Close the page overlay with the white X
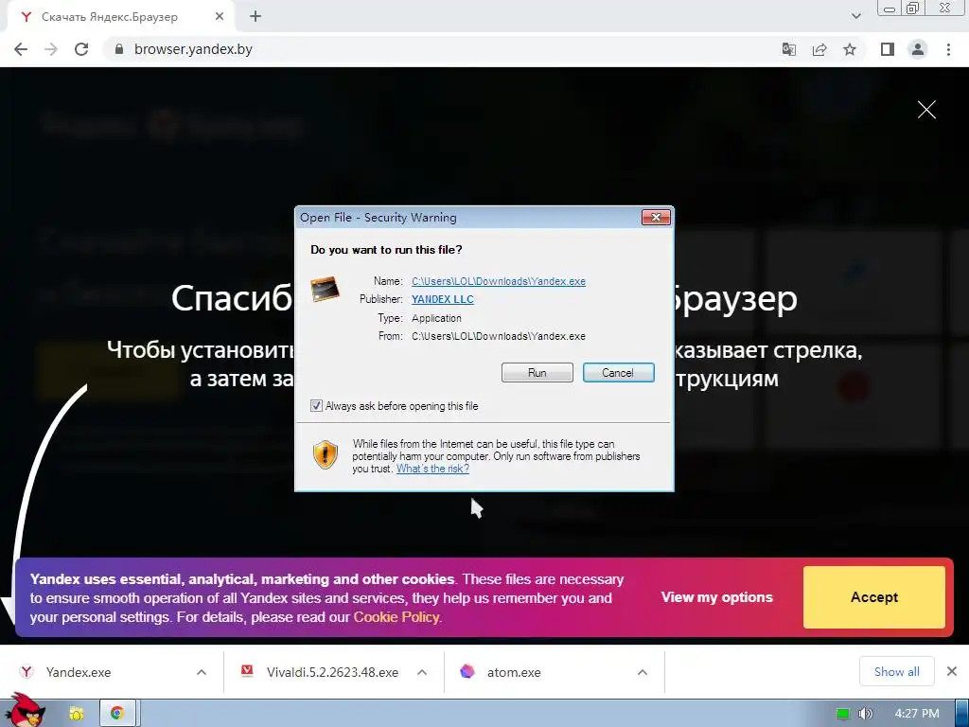The image size is (969, 727). point(926,110)
